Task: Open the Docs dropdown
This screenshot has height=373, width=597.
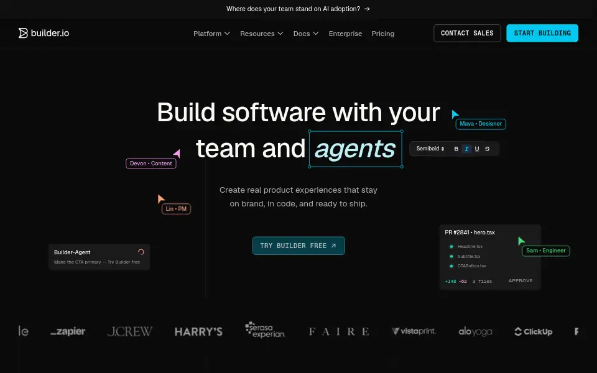Action: coord(306,34)
